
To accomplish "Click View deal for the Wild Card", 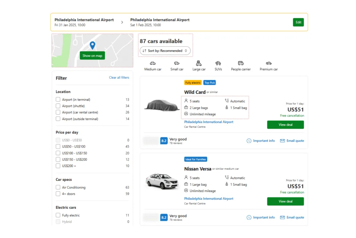I will pyautogui.click(x=285, y=125).
